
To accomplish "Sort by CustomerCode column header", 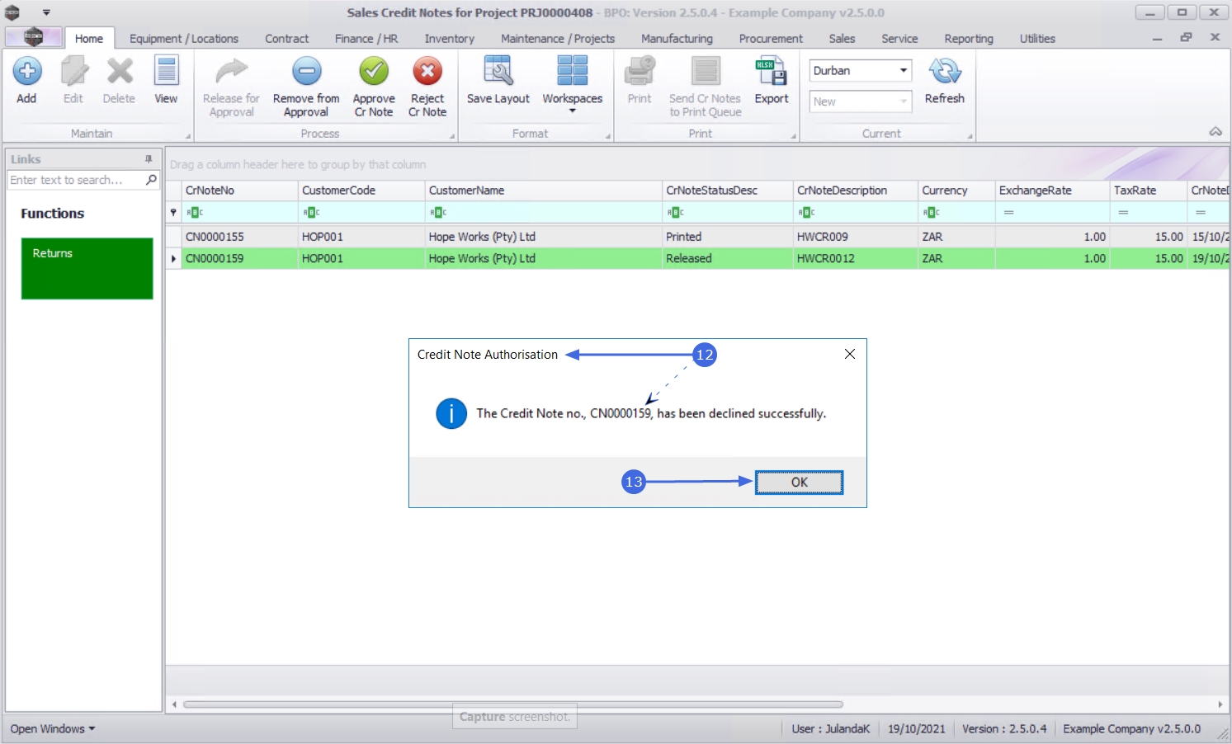I will click(361, 191).
